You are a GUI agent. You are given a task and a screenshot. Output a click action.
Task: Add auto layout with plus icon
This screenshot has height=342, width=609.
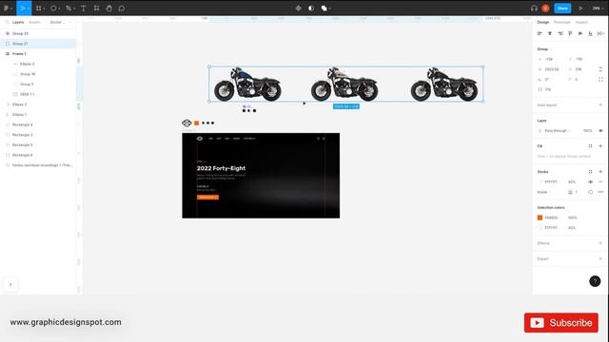pyautogui.click(x=600, y=105)
